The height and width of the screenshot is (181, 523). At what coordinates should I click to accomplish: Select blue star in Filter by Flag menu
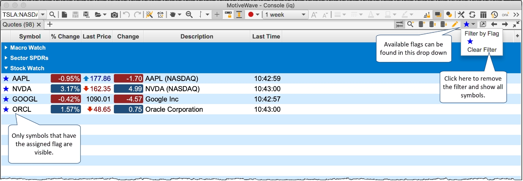[x=470, y=41]
